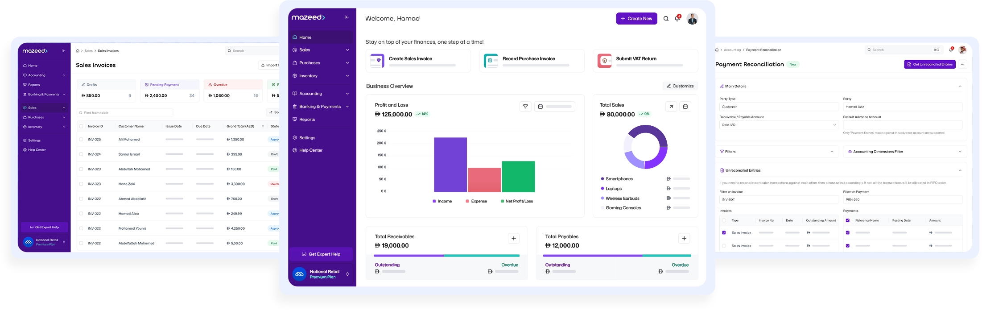The height and width of the screenshot is (310, 982).
Task: Click the Get Unreconciled Entries button
Action: (x=929, y=64)
